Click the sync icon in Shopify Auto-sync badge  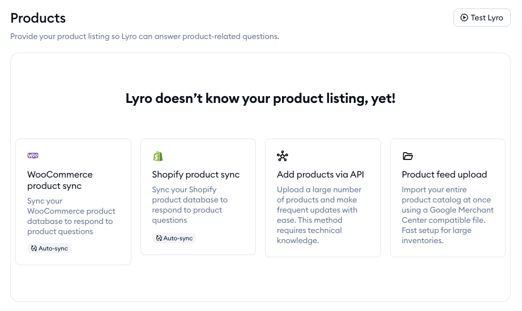(x=159, y=239)
